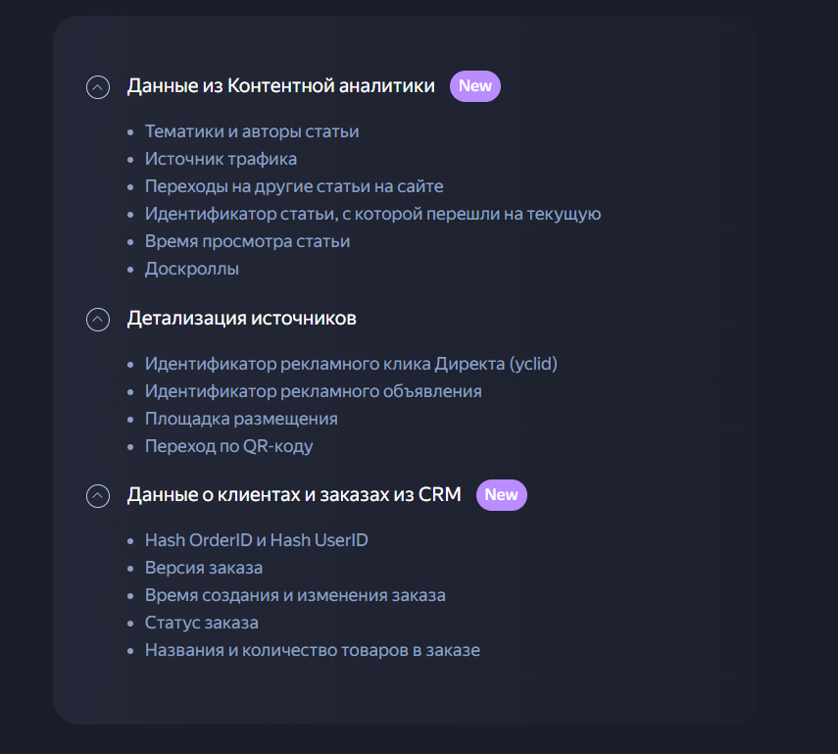This screenshot has height=754, width=838.
Task: Select Переход по QR-коду
Action: 229,445
